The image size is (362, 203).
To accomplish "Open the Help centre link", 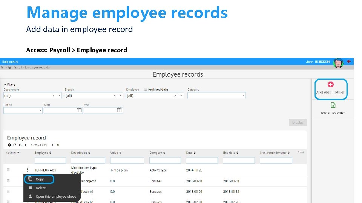I will point(10,62).
